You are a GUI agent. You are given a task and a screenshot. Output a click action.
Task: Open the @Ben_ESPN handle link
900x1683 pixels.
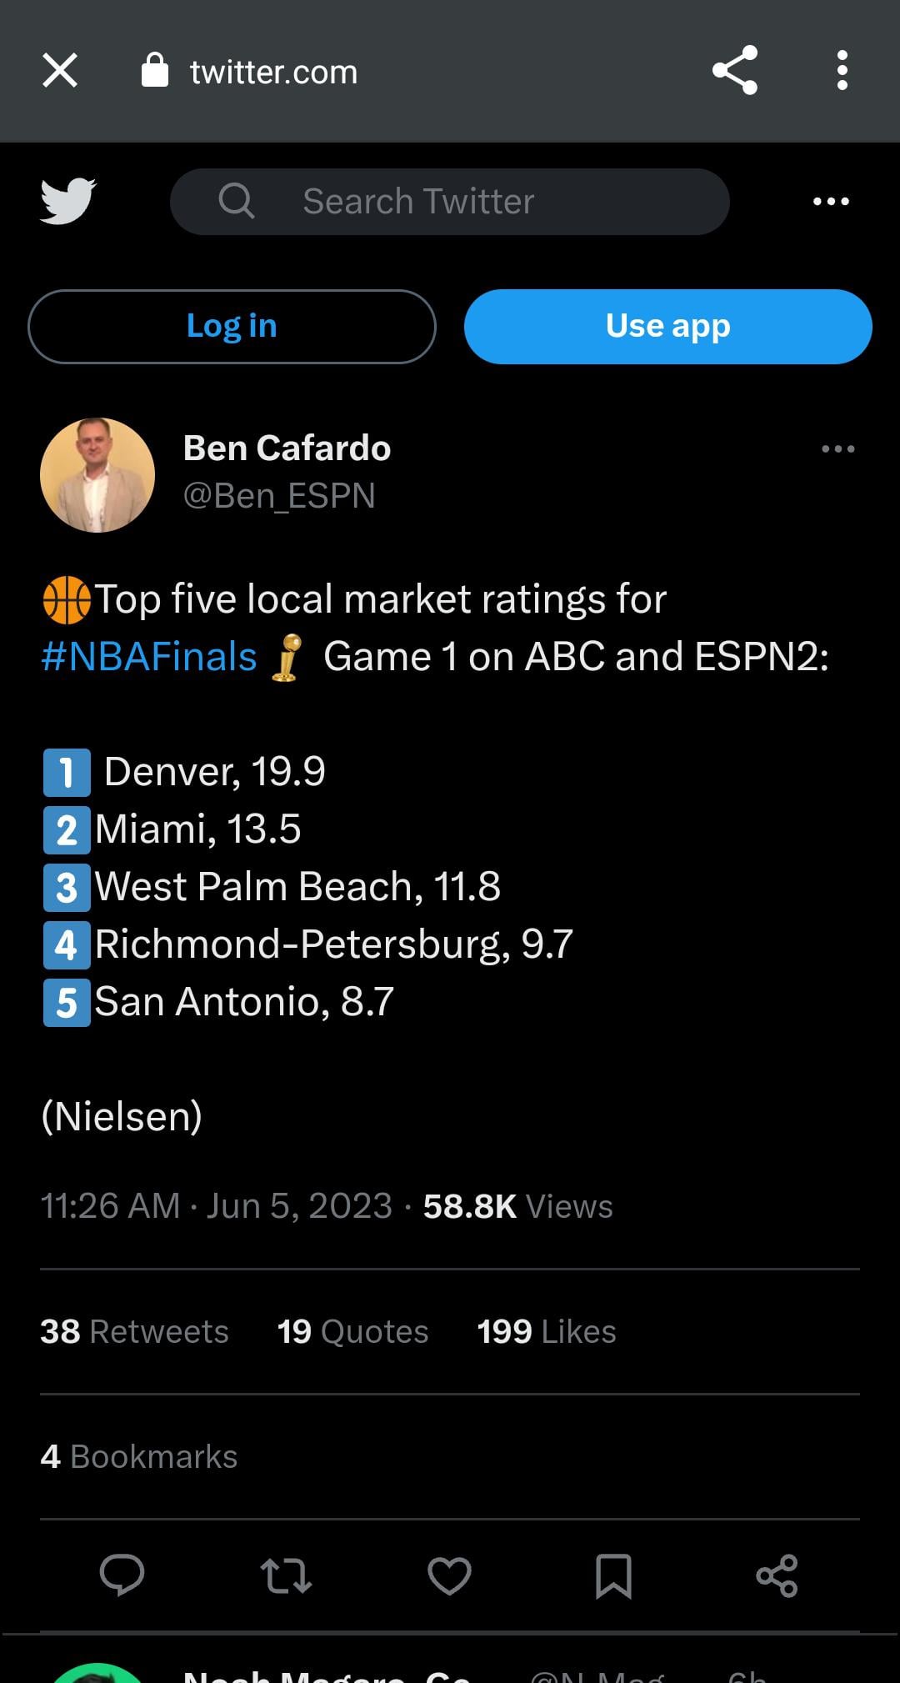click(x=279, y=496)
